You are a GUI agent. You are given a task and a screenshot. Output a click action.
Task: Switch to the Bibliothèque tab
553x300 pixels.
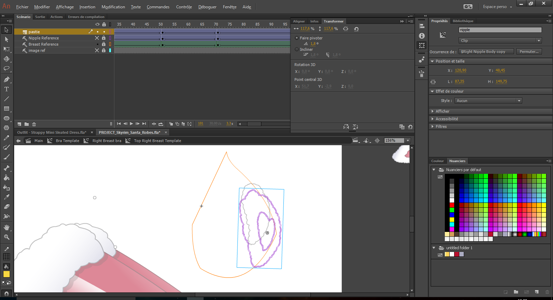point(463,21)
